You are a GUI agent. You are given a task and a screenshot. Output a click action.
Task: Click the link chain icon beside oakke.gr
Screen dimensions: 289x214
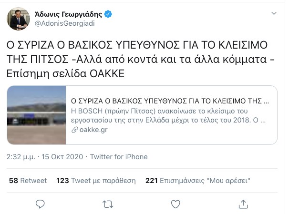(75, 130)
